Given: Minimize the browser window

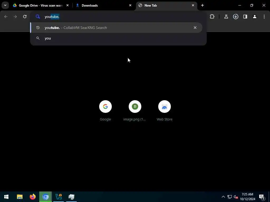Looking at the screenshot, I should [x=240, y=5].
